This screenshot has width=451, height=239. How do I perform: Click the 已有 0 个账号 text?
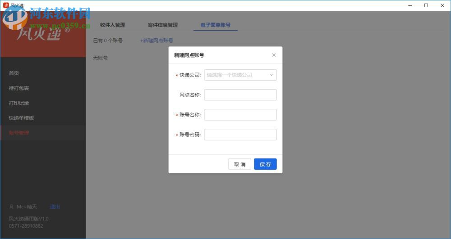(108, 41)
